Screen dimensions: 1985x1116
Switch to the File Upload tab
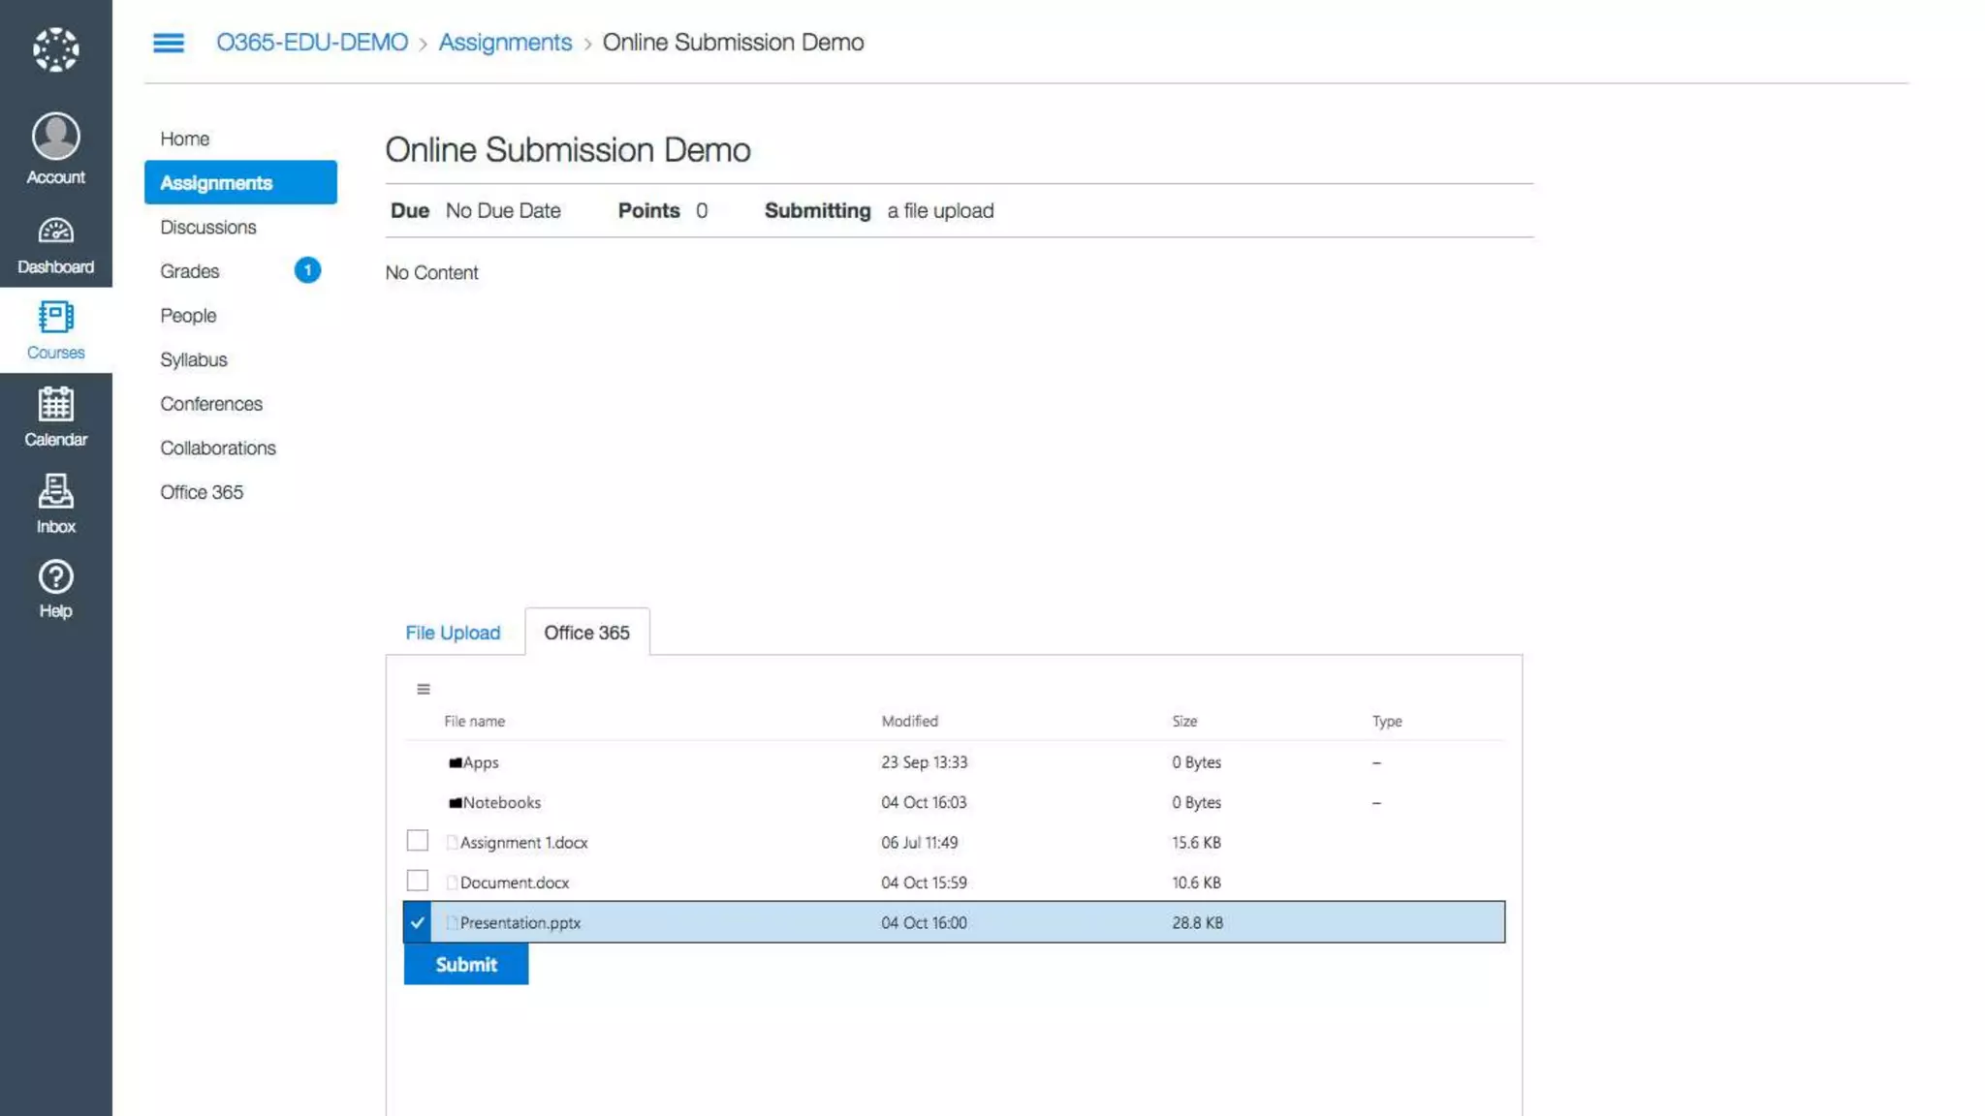pyautogui.click(x=453, y=633)
